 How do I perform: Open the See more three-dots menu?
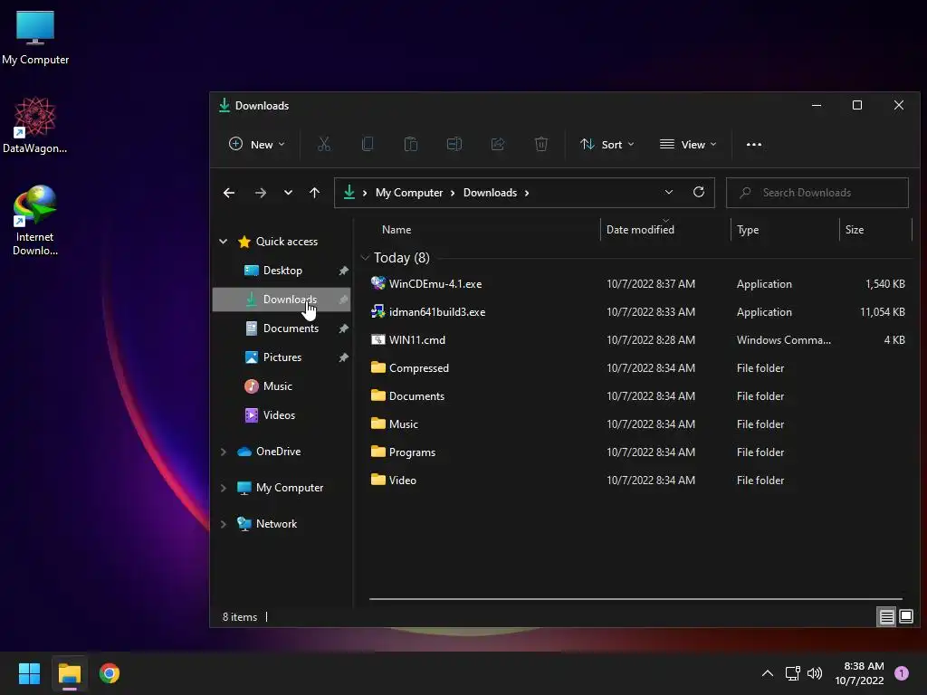(754, 144)
